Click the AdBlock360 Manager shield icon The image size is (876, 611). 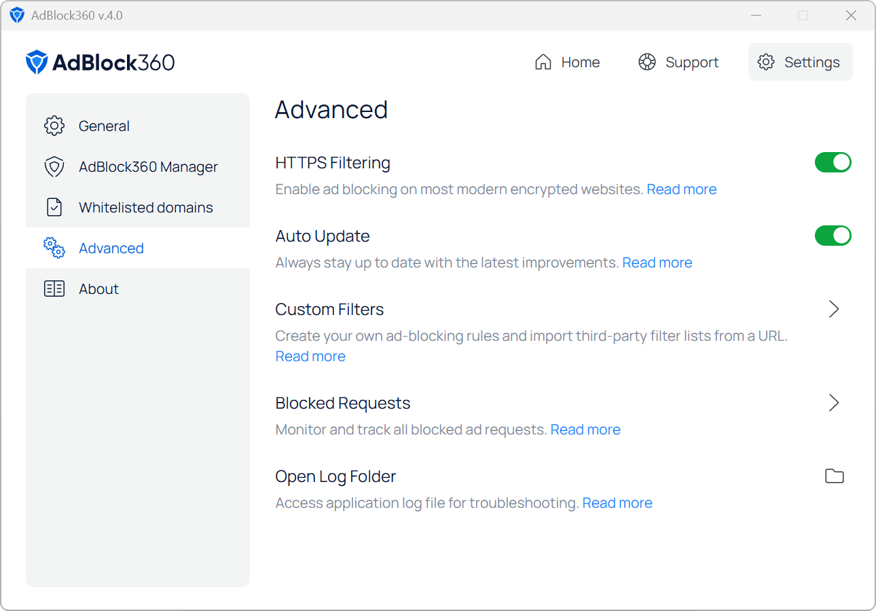click(x=54, y=167)
